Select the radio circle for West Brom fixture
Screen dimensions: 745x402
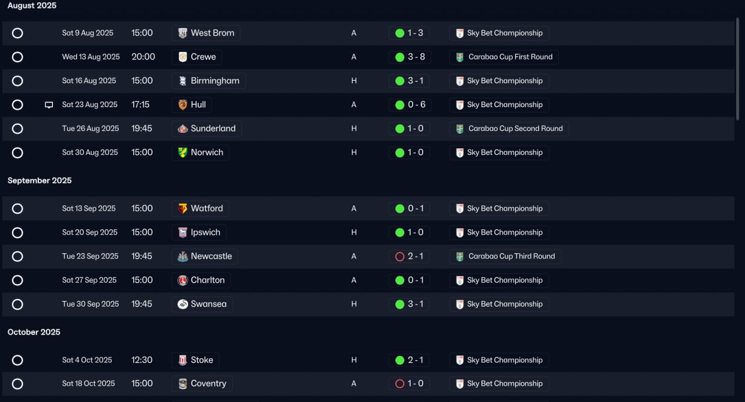click(x=17, y=33)
